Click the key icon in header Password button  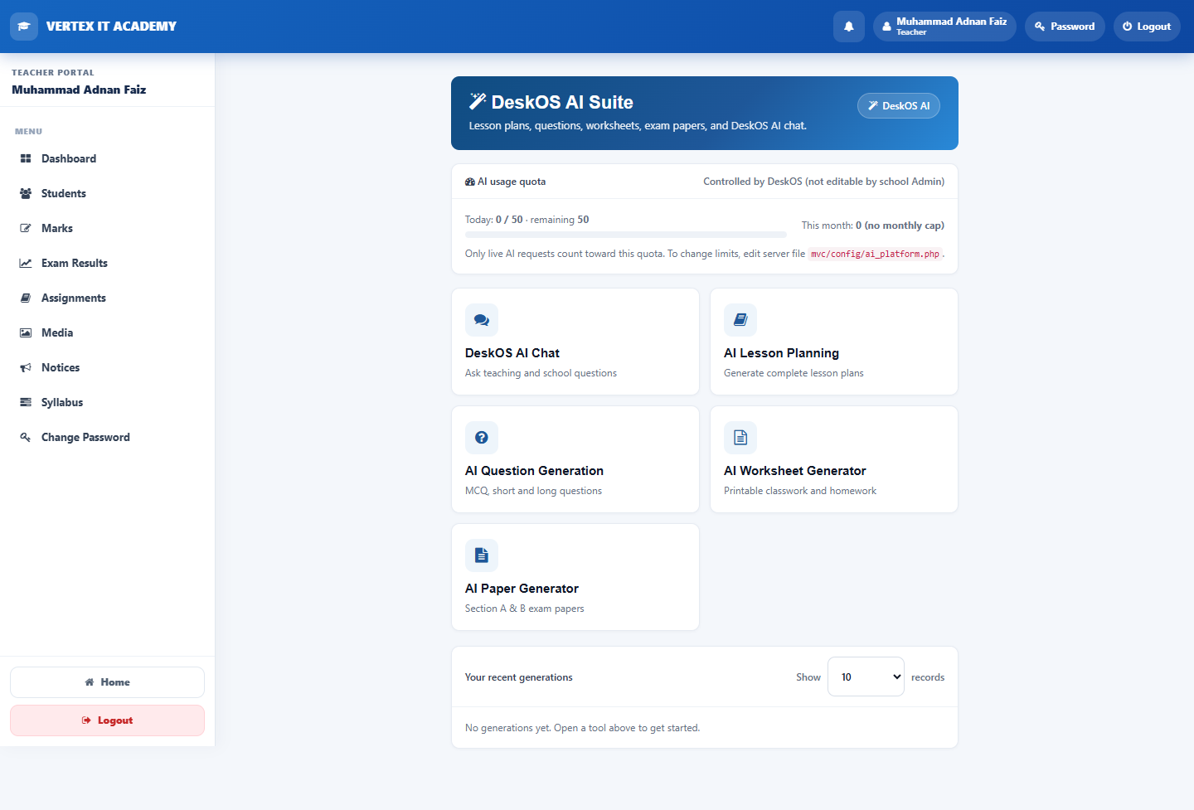click(1040, 27)
